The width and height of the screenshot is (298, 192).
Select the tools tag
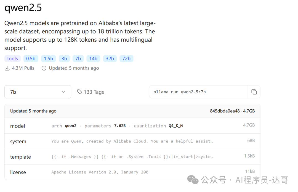pyautogui.click(x=12, y=59)
